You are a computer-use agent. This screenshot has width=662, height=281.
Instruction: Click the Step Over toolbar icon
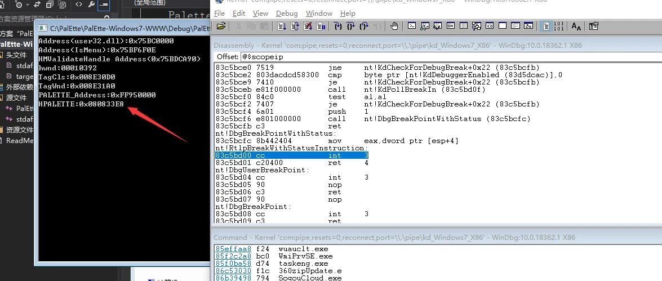(x=350, y=26)
